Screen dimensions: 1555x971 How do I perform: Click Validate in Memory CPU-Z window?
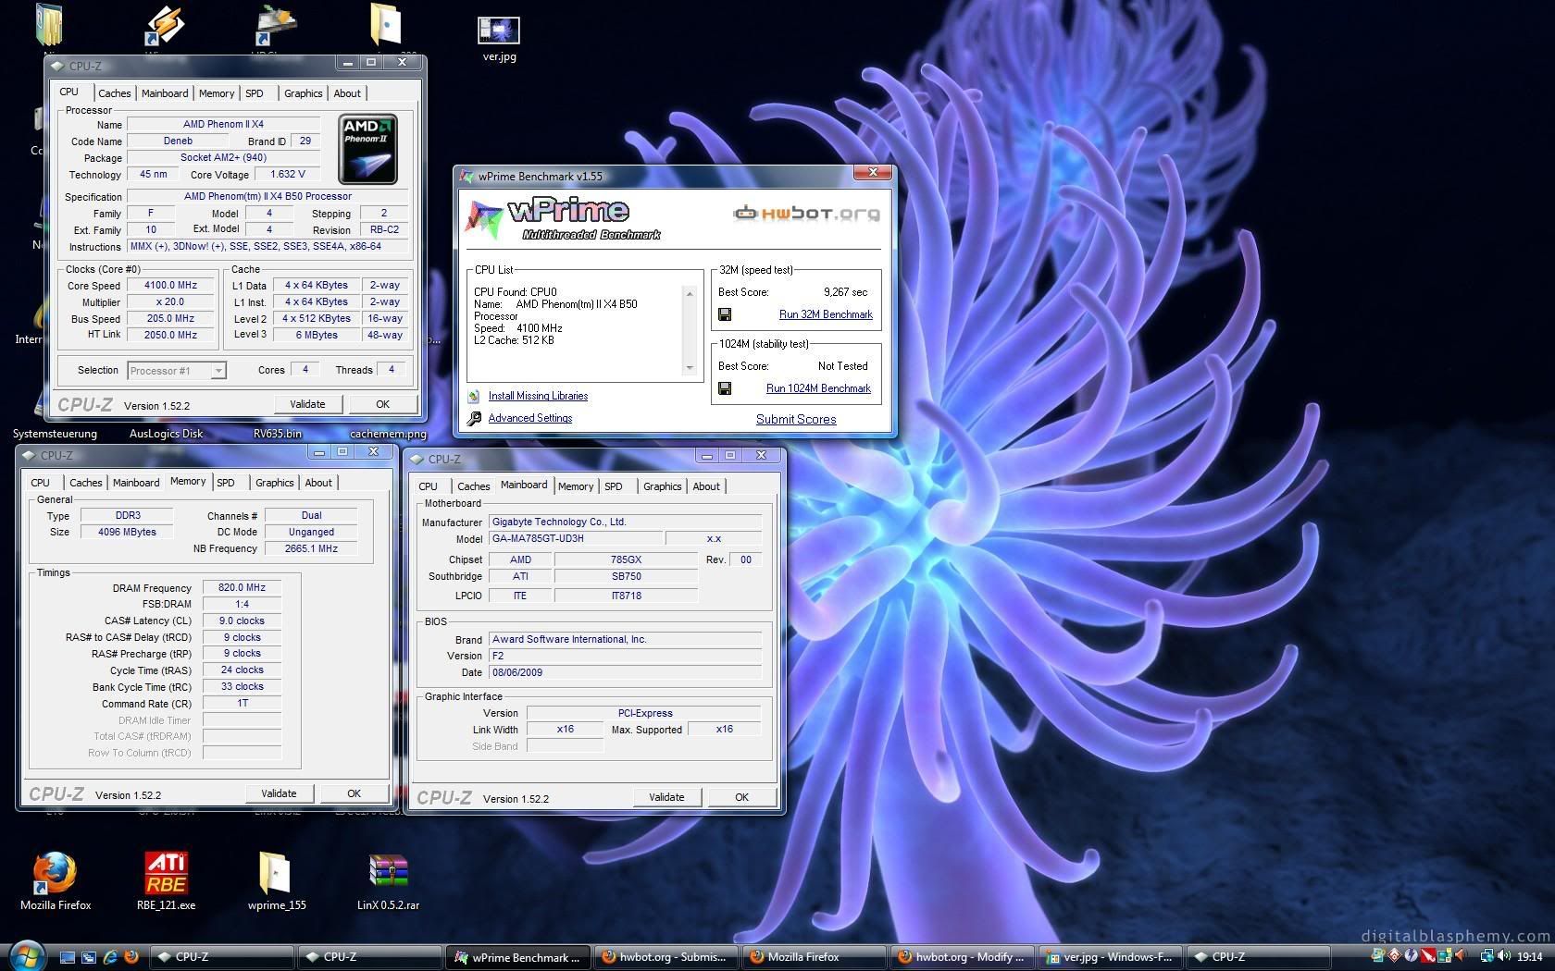(x=279, y=793)
